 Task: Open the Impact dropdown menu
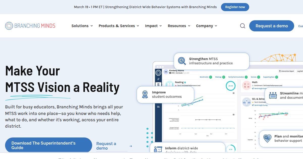tap(153, 26)
